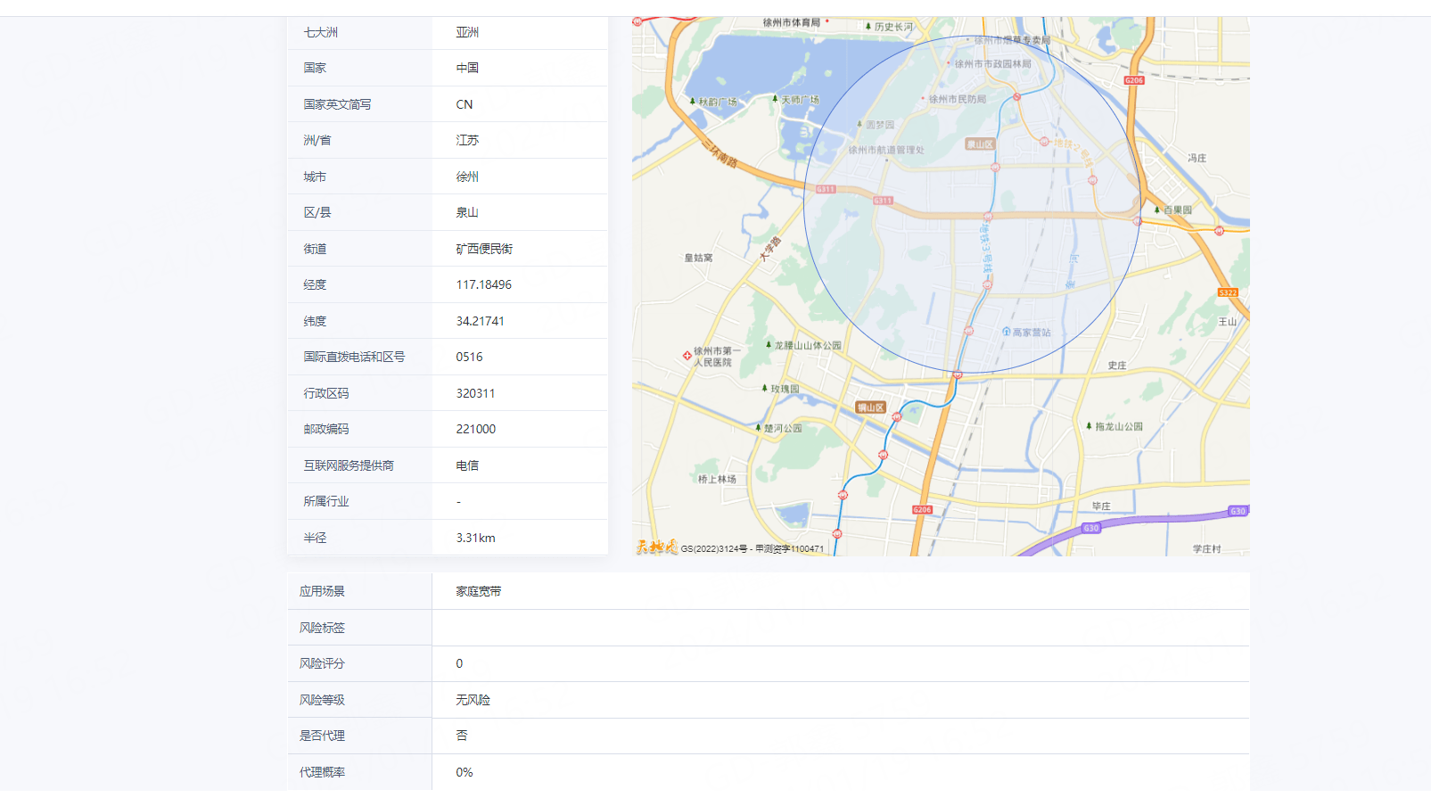The image size is (1431, 806).
Task: Click the country value 中国
Action: (467, 68)
